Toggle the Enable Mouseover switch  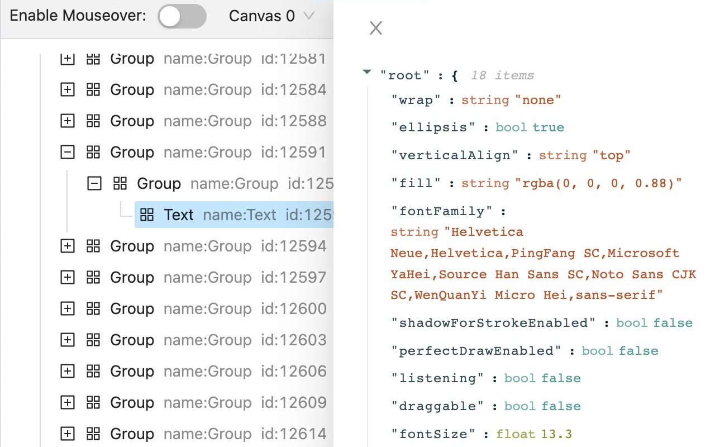coord(182,16)
